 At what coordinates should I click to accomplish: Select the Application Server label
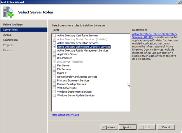click(x=67, y=54)
